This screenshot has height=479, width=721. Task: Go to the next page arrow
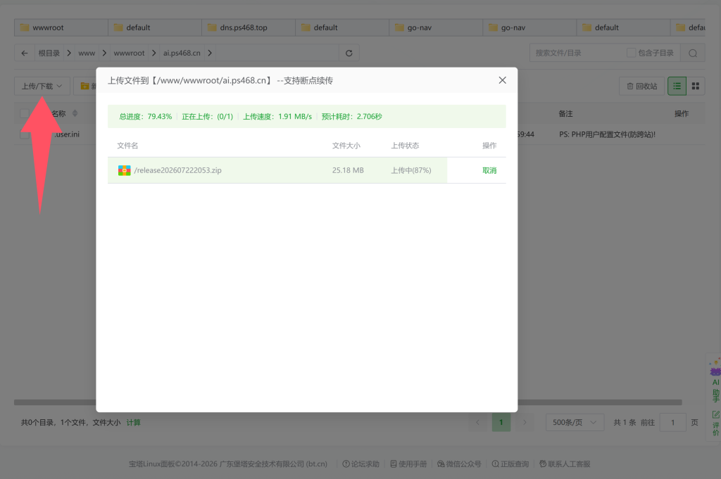525,423
